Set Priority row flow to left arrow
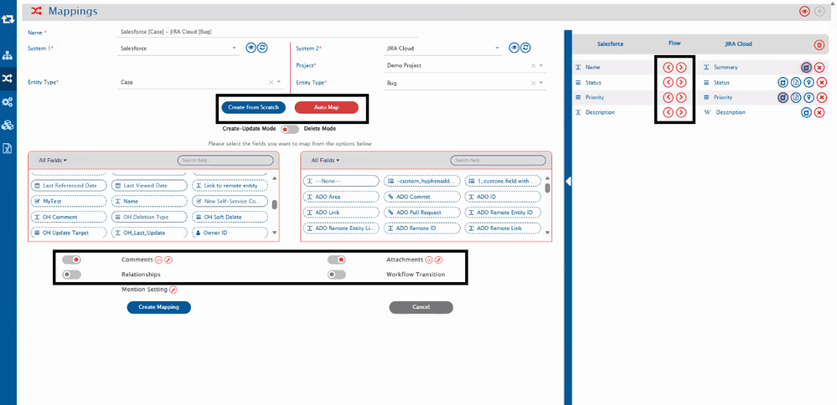 668,97
